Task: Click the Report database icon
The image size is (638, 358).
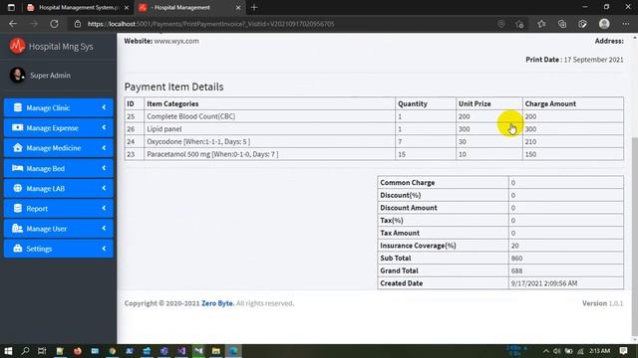Action: pyautogui.click(x=18, y=208)
